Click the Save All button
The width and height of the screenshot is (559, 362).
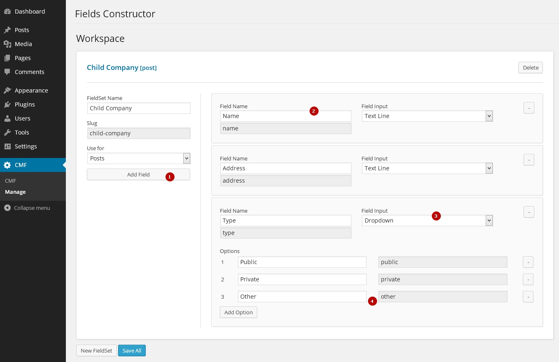pyautogui.click(x=132, y=350)
